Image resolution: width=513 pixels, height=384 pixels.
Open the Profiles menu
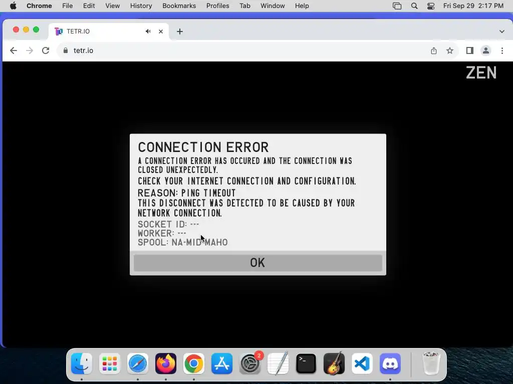[217, 5]
